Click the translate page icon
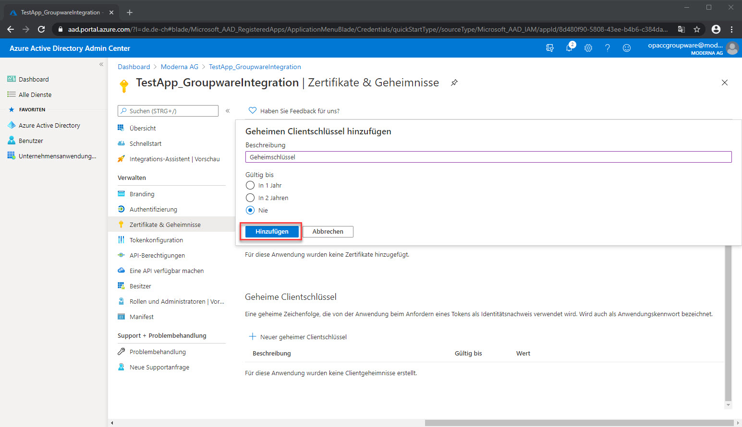The image size is (742, 427). [681, 29]
